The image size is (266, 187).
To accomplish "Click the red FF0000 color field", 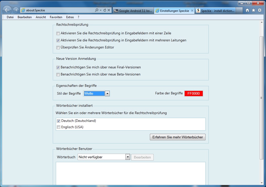I will (x=193, y=94).
